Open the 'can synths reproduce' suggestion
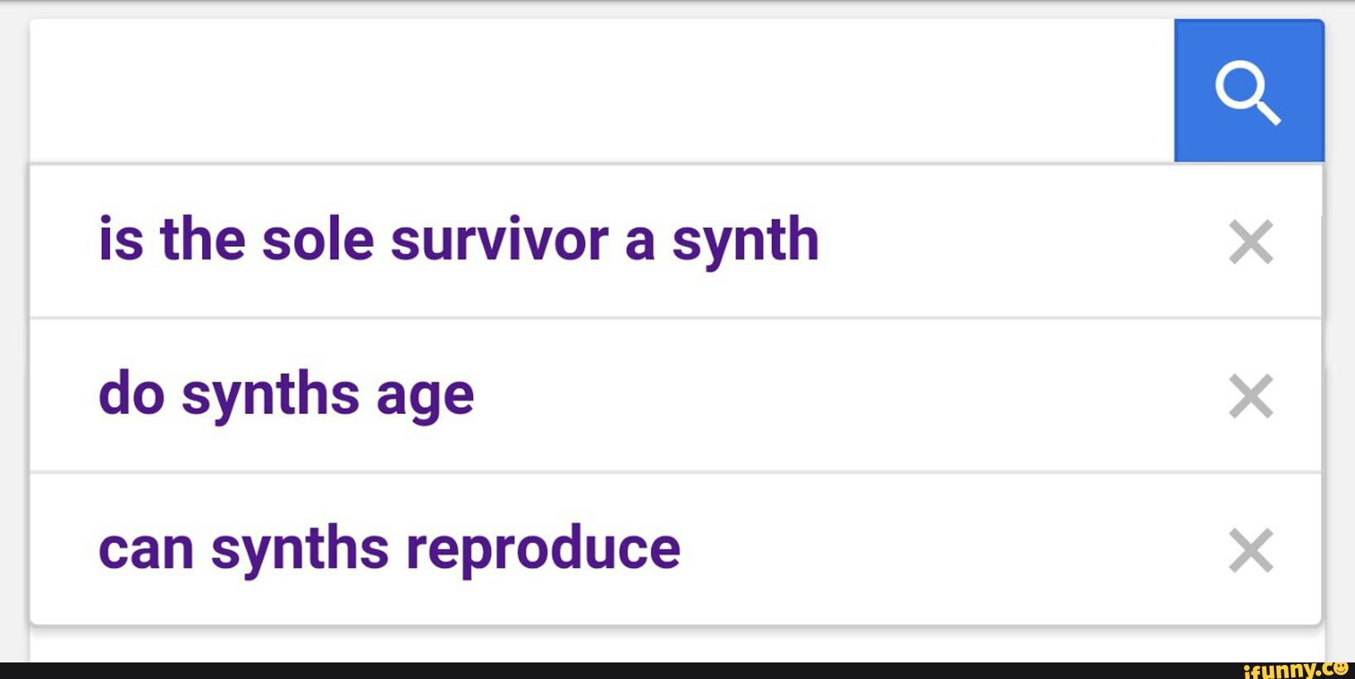 (x=389, y=548)
